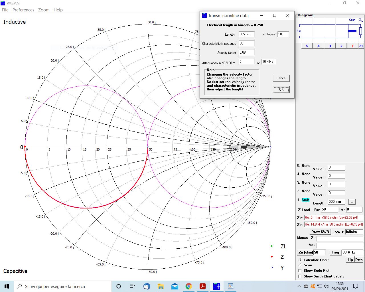Image resolution: width=365 pixels, height=292 pixels.
Task: Open File Explorer from taskbar
Action: point(161,286)
